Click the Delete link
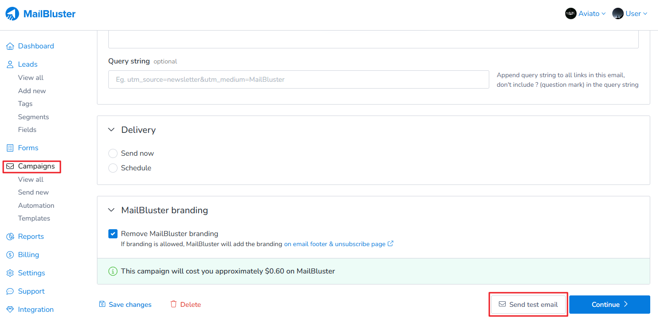Image resolution: width=658 pixels, height=321 pixels. 186,305
